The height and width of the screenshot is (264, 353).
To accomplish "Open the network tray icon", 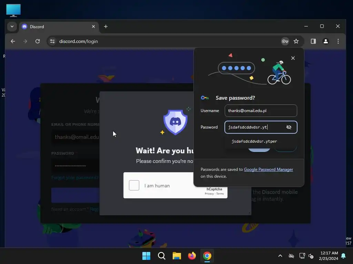I will (x=302, y=256).
